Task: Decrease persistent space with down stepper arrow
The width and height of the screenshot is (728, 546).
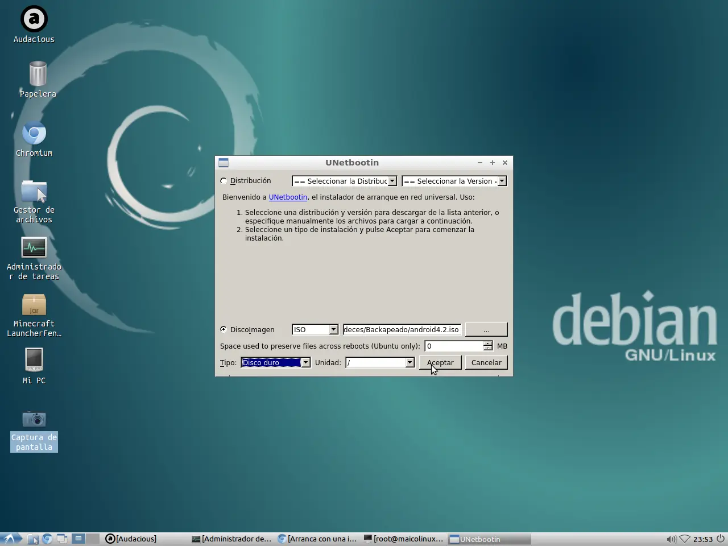Action: 487,349
